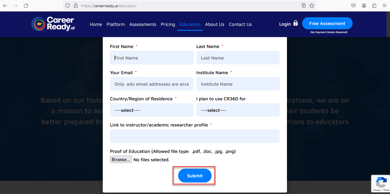Open the 'I plan to use CR360 for' dropdown
Screen dimensions: 390x194
[238, 110]
